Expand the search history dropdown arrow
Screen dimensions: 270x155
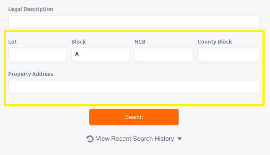179,139
